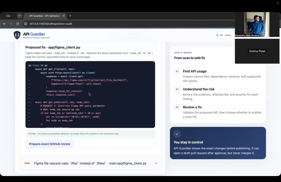This screenshot has height=182, width=281.
Task: Click the API Guardian shield logo
Action: (x=17, y=35)
